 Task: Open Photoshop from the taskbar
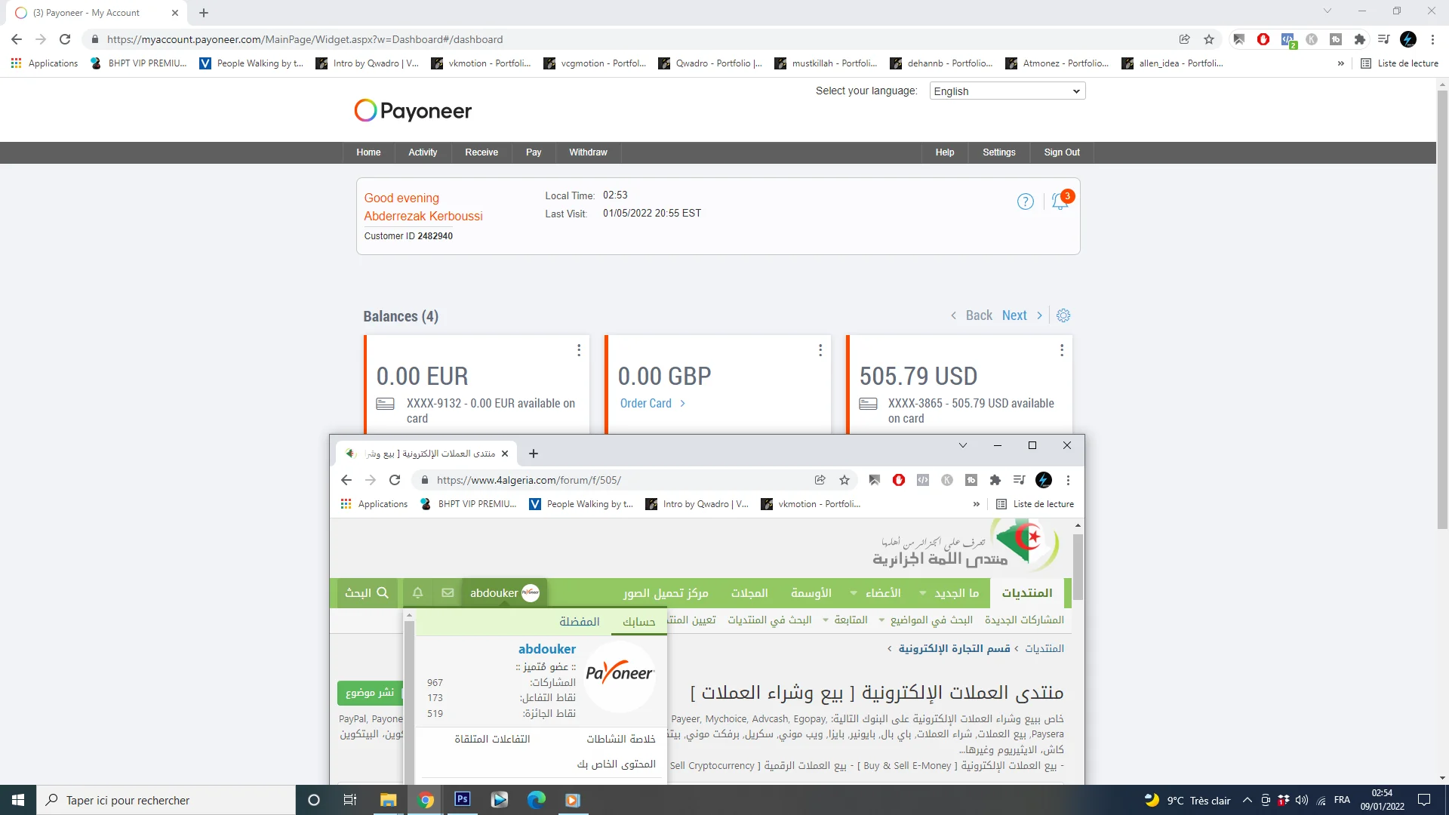point(463,799)
